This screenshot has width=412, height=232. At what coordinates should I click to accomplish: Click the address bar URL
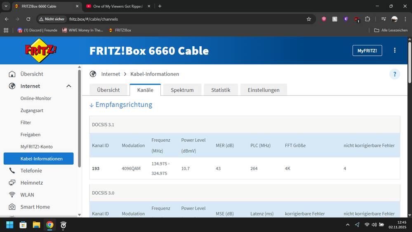coord(94,19)
